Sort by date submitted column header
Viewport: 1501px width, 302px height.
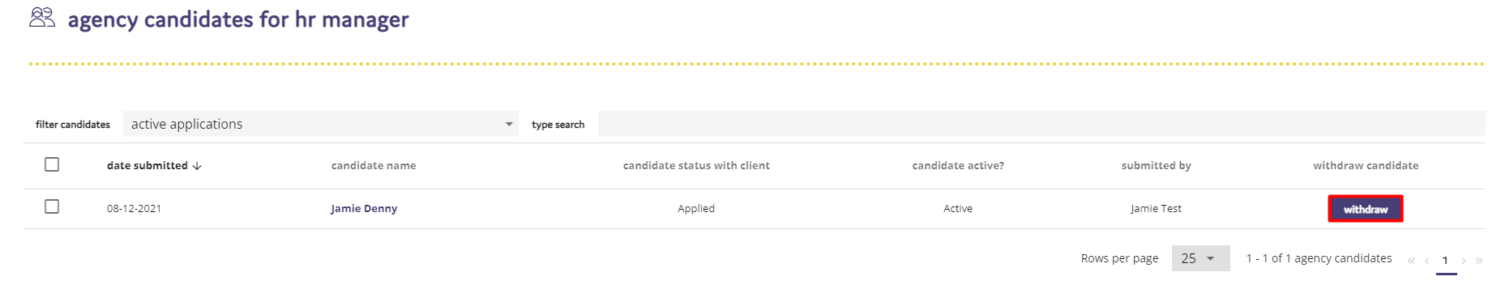point(148,165)
